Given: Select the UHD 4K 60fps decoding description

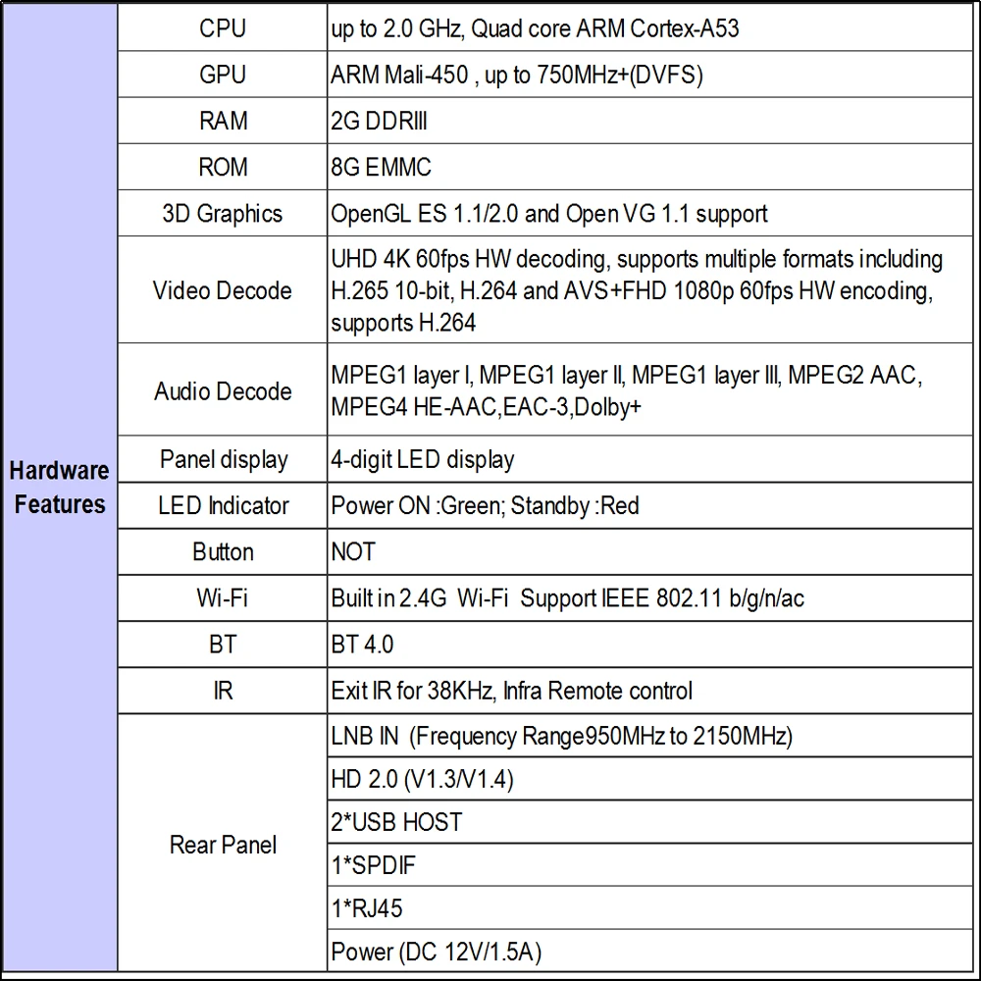Looking at the screenshot, I should (x=649, y=290).
